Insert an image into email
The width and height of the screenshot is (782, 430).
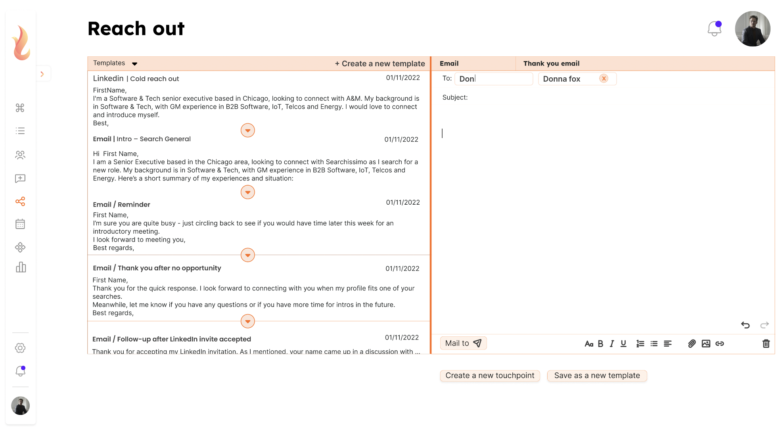click(706, 344)
